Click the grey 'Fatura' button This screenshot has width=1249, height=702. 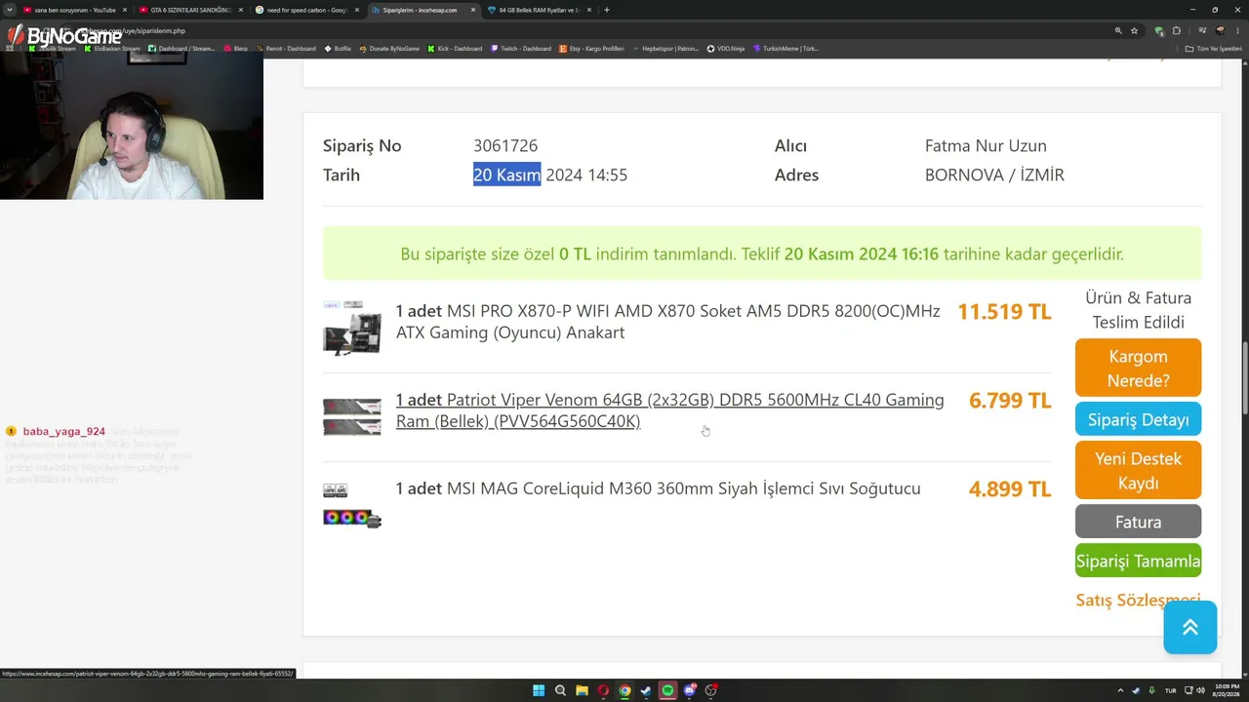[x=1138, y=522]
